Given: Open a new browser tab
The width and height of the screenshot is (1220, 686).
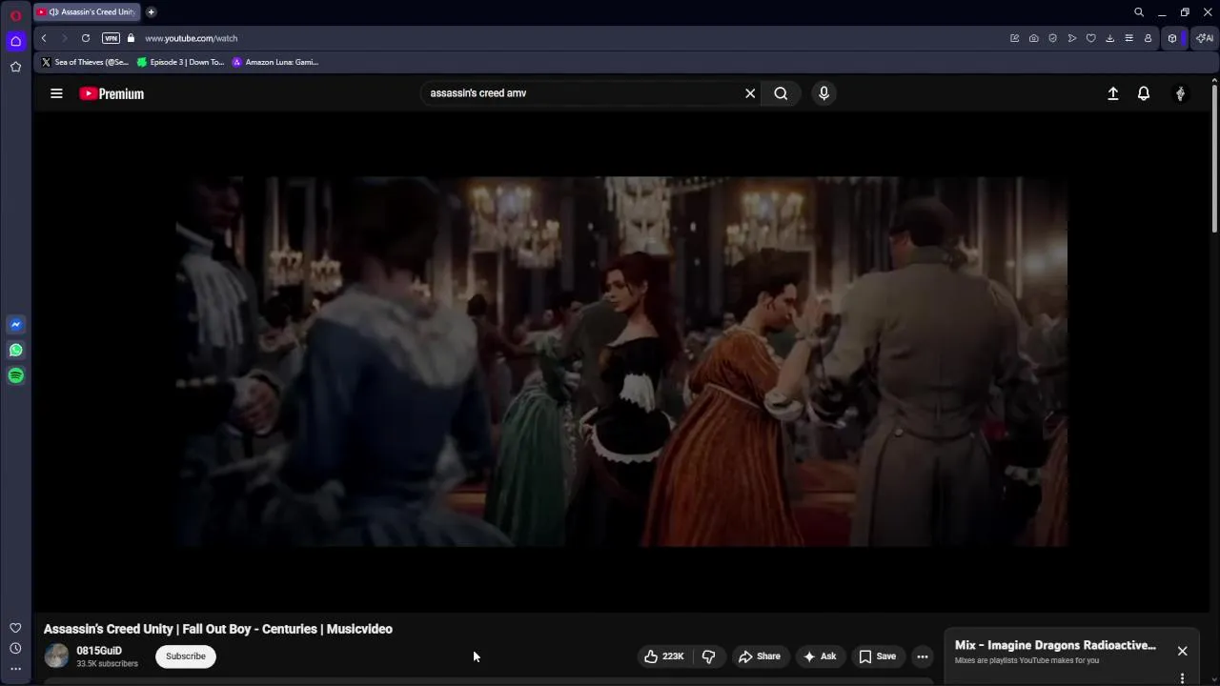Looking at the screenshot, I should click(151, 12).
